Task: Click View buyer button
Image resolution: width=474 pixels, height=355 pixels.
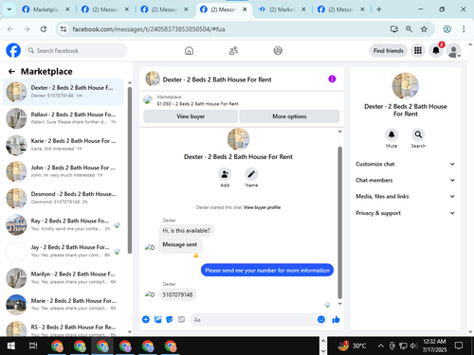Action: tap(191, 116)
